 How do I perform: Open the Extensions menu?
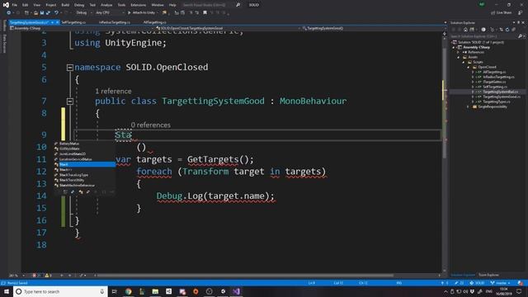[139, 5]
